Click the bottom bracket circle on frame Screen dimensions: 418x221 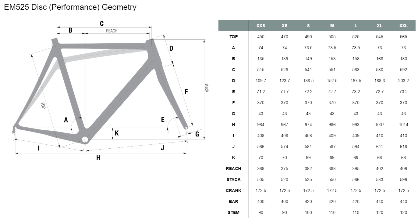[x=85, y=139]
